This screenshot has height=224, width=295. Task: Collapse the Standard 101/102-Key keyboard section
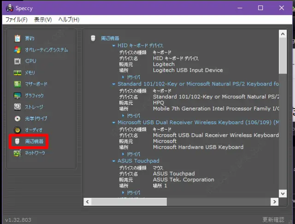[x=113, y=84]
